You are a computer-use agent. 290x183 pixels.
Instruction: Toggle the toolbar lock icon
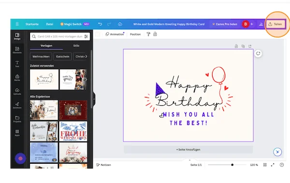(x=155, y=34)
